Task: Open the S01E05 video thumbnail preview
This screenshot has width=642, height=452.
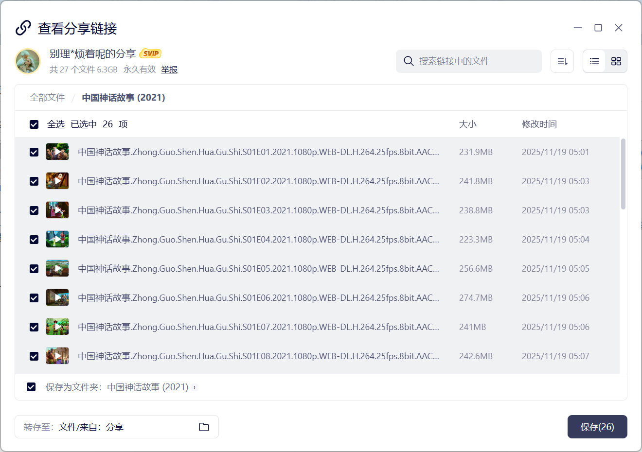Action: [57, 269]
